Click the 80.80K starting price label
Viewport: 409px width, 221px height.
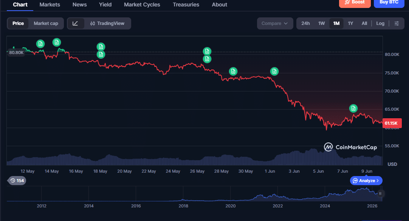tap(16, 53)
